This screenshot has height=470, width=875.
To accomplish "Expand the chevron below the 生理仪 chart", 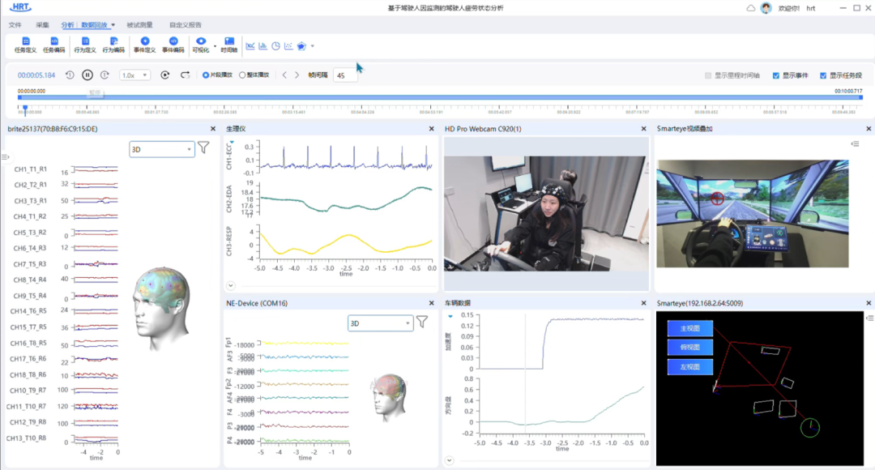I will [230, 285].
